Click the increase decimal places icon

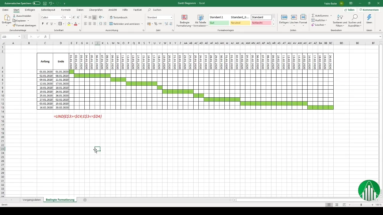(166, 24)
